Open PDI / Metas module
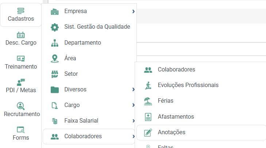Image resolution: width=266 pixels, height=148 pixels. point(21,86)
